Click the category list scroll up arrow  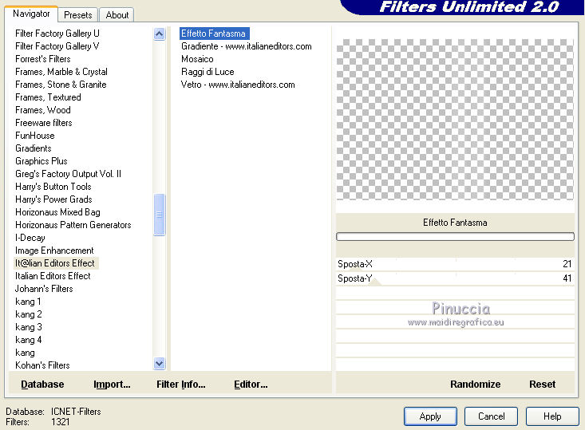click(x=160, y=34)
